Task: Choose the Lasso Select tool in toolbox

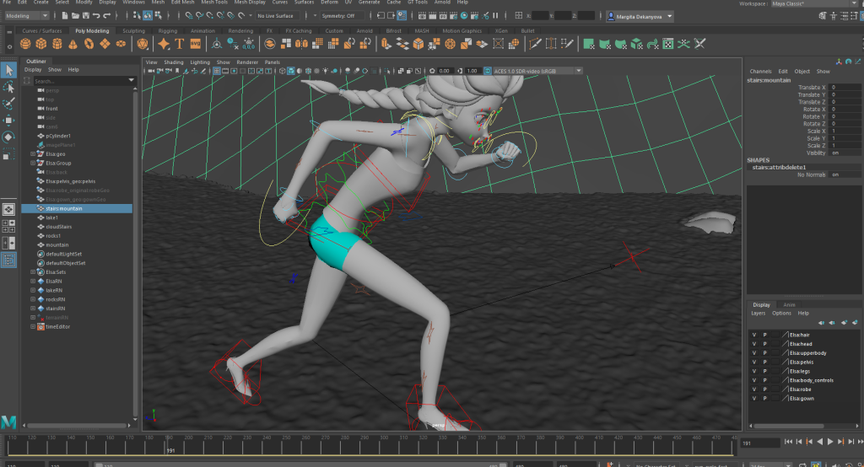Action: pyautogui.click(x=8, y=87)
